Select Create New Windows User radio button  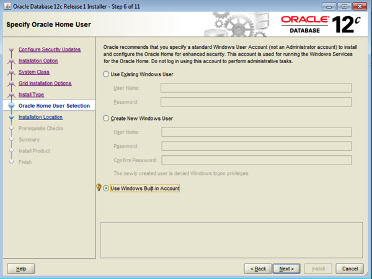[x=106, y=118]
